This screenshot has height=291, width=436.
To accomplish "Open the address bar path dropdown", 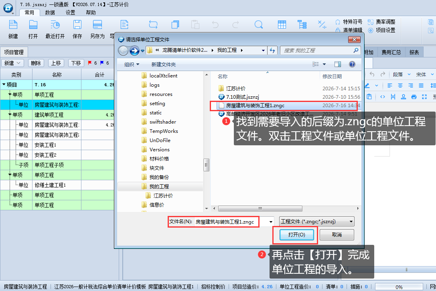I will [x=263, y=51].
